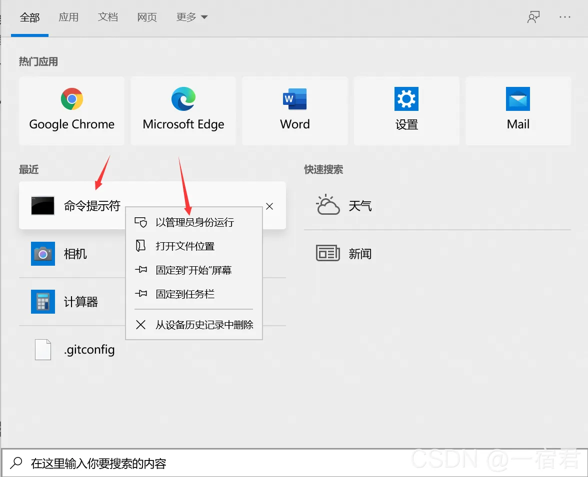This screenshot has height=477, width=588.
Task: Click the 在这里输入你要搜索的内容 search field
Action: click(294, 463)
